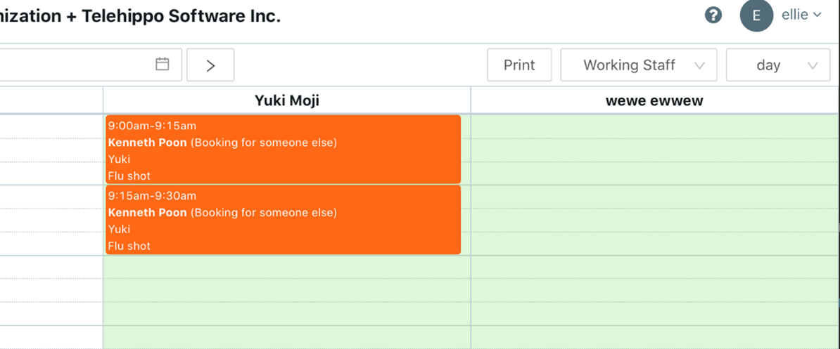Click the Print button
The height and width of the screenshot is (349, 840).
pyautogui.click(x=519, y=65)
